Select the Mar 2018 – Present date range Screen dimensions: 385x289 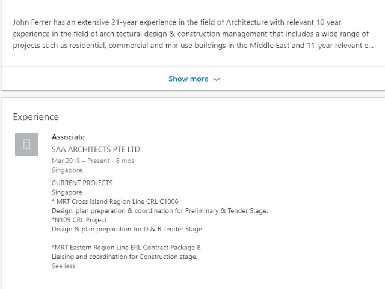coord(81,161)
